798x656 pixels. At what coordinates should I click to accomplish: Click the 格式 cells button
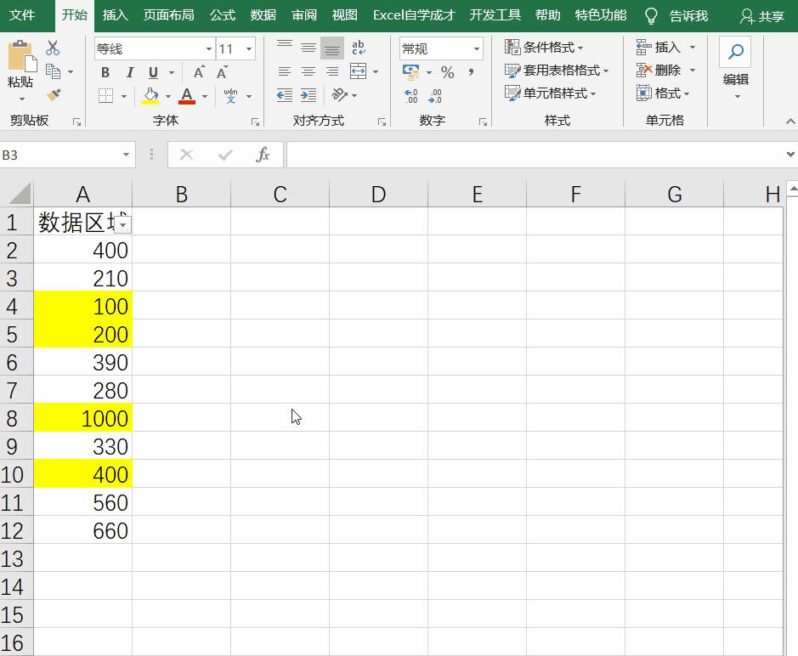(663, 93)
